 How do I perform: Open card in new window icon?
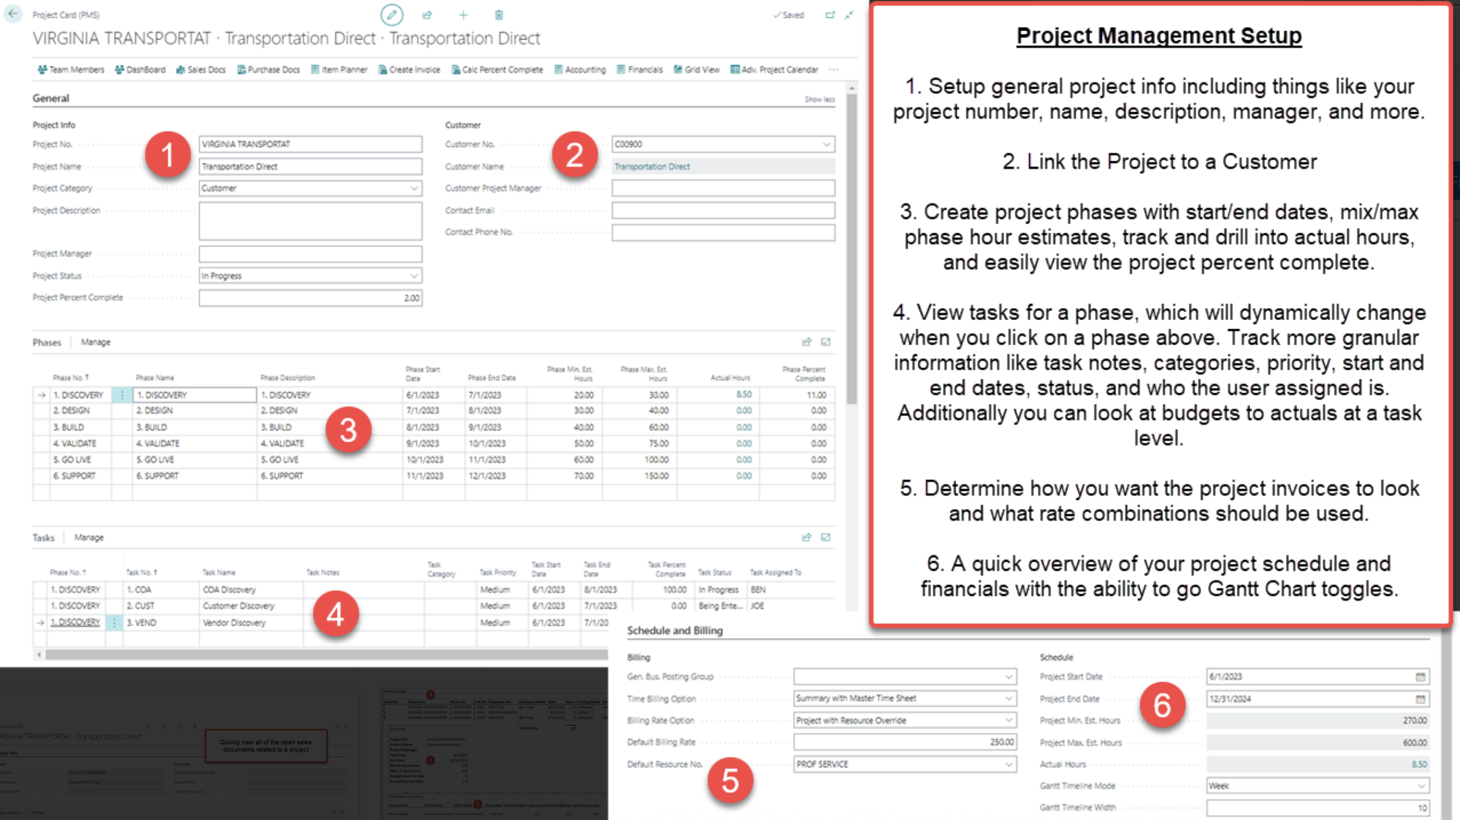click(830, 14)
